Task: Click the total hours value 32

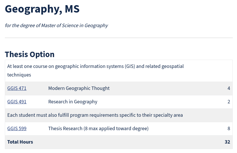Action: (x=227, y=142)
